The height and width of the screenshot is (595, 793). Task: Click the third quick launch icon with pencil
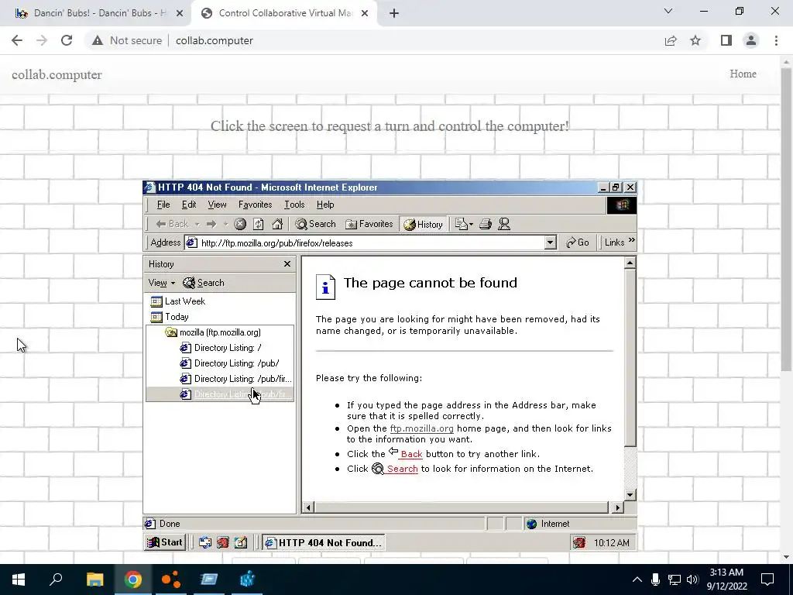(x=241, y=543)
